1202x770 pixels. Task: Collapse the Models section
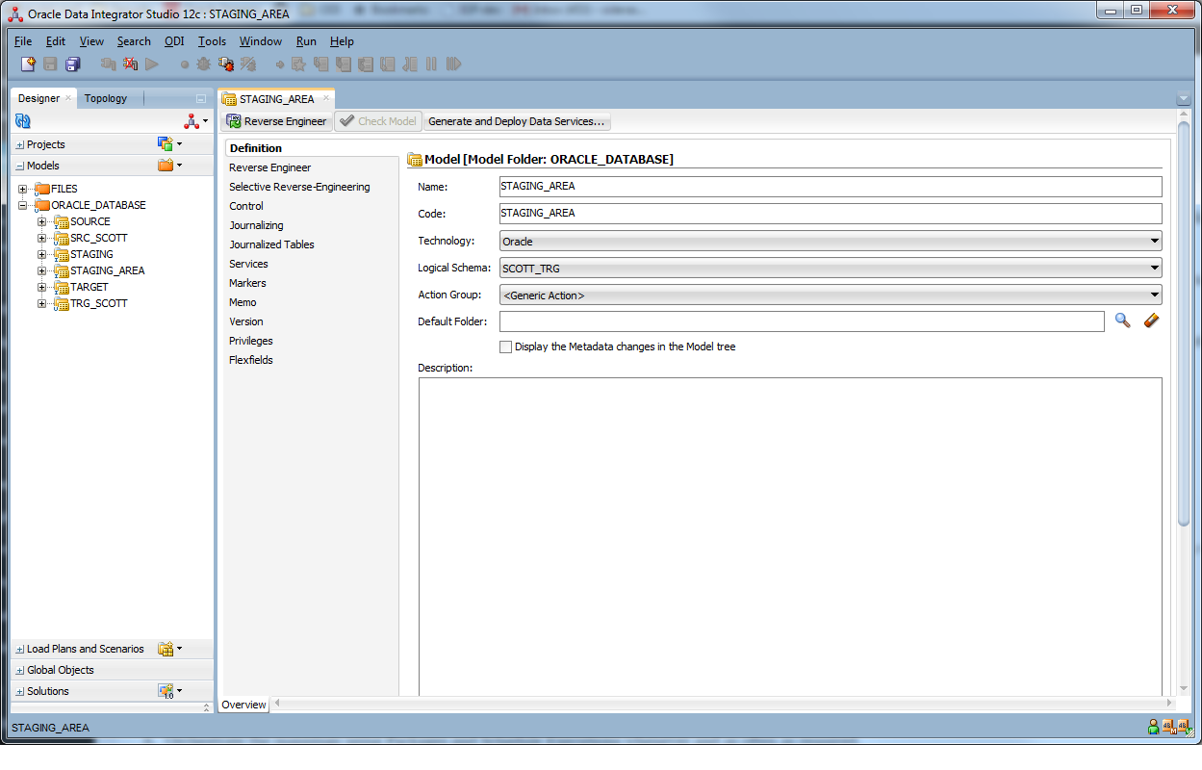click(20, 166)
